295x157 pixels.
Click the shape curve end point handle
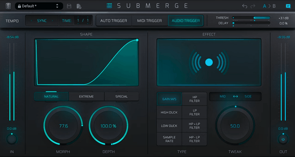137,40
